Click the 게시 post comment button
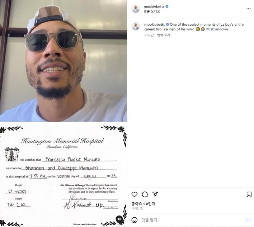The image size is (254, 227). [x=248, y=220]
